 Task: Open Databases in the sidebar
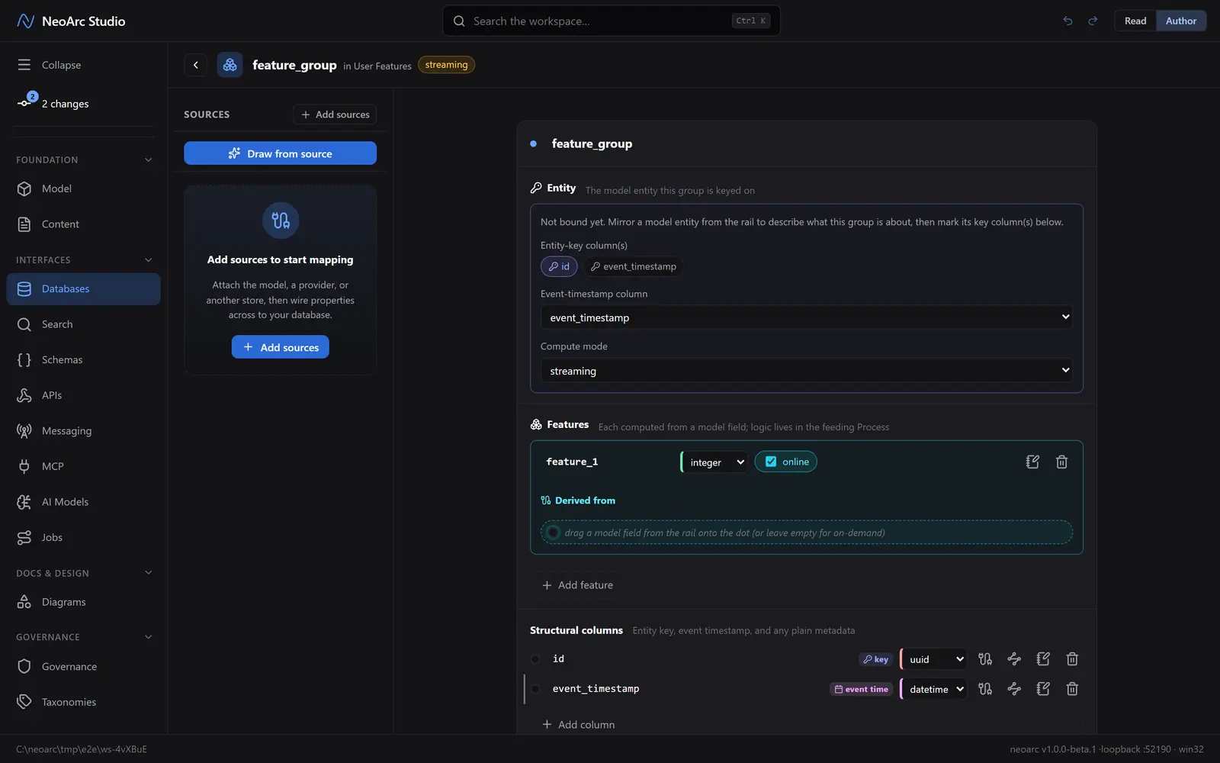84,288
